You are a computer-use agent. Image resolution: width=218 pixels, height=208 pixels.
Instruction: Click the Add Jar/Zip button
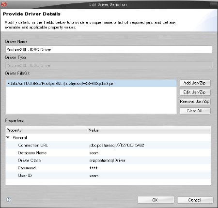pos(195,83)
